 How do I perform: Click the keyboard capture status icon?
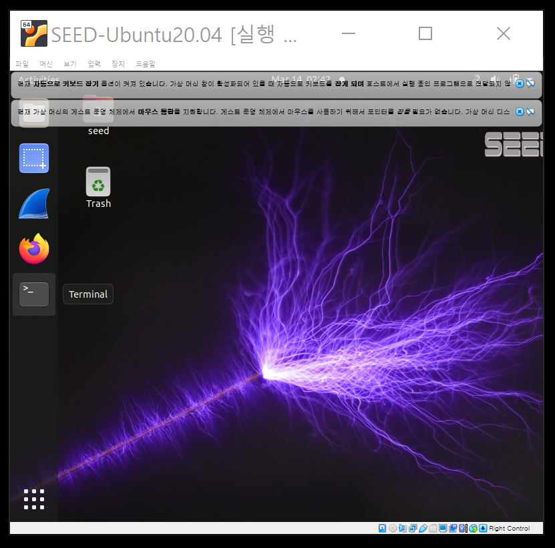pyautogui.click(x=483, y=528)
